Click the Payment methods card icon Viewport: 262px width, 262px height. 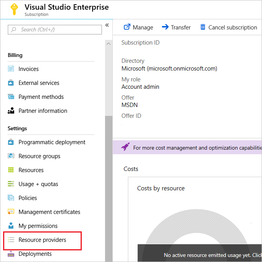pos(11,97)
